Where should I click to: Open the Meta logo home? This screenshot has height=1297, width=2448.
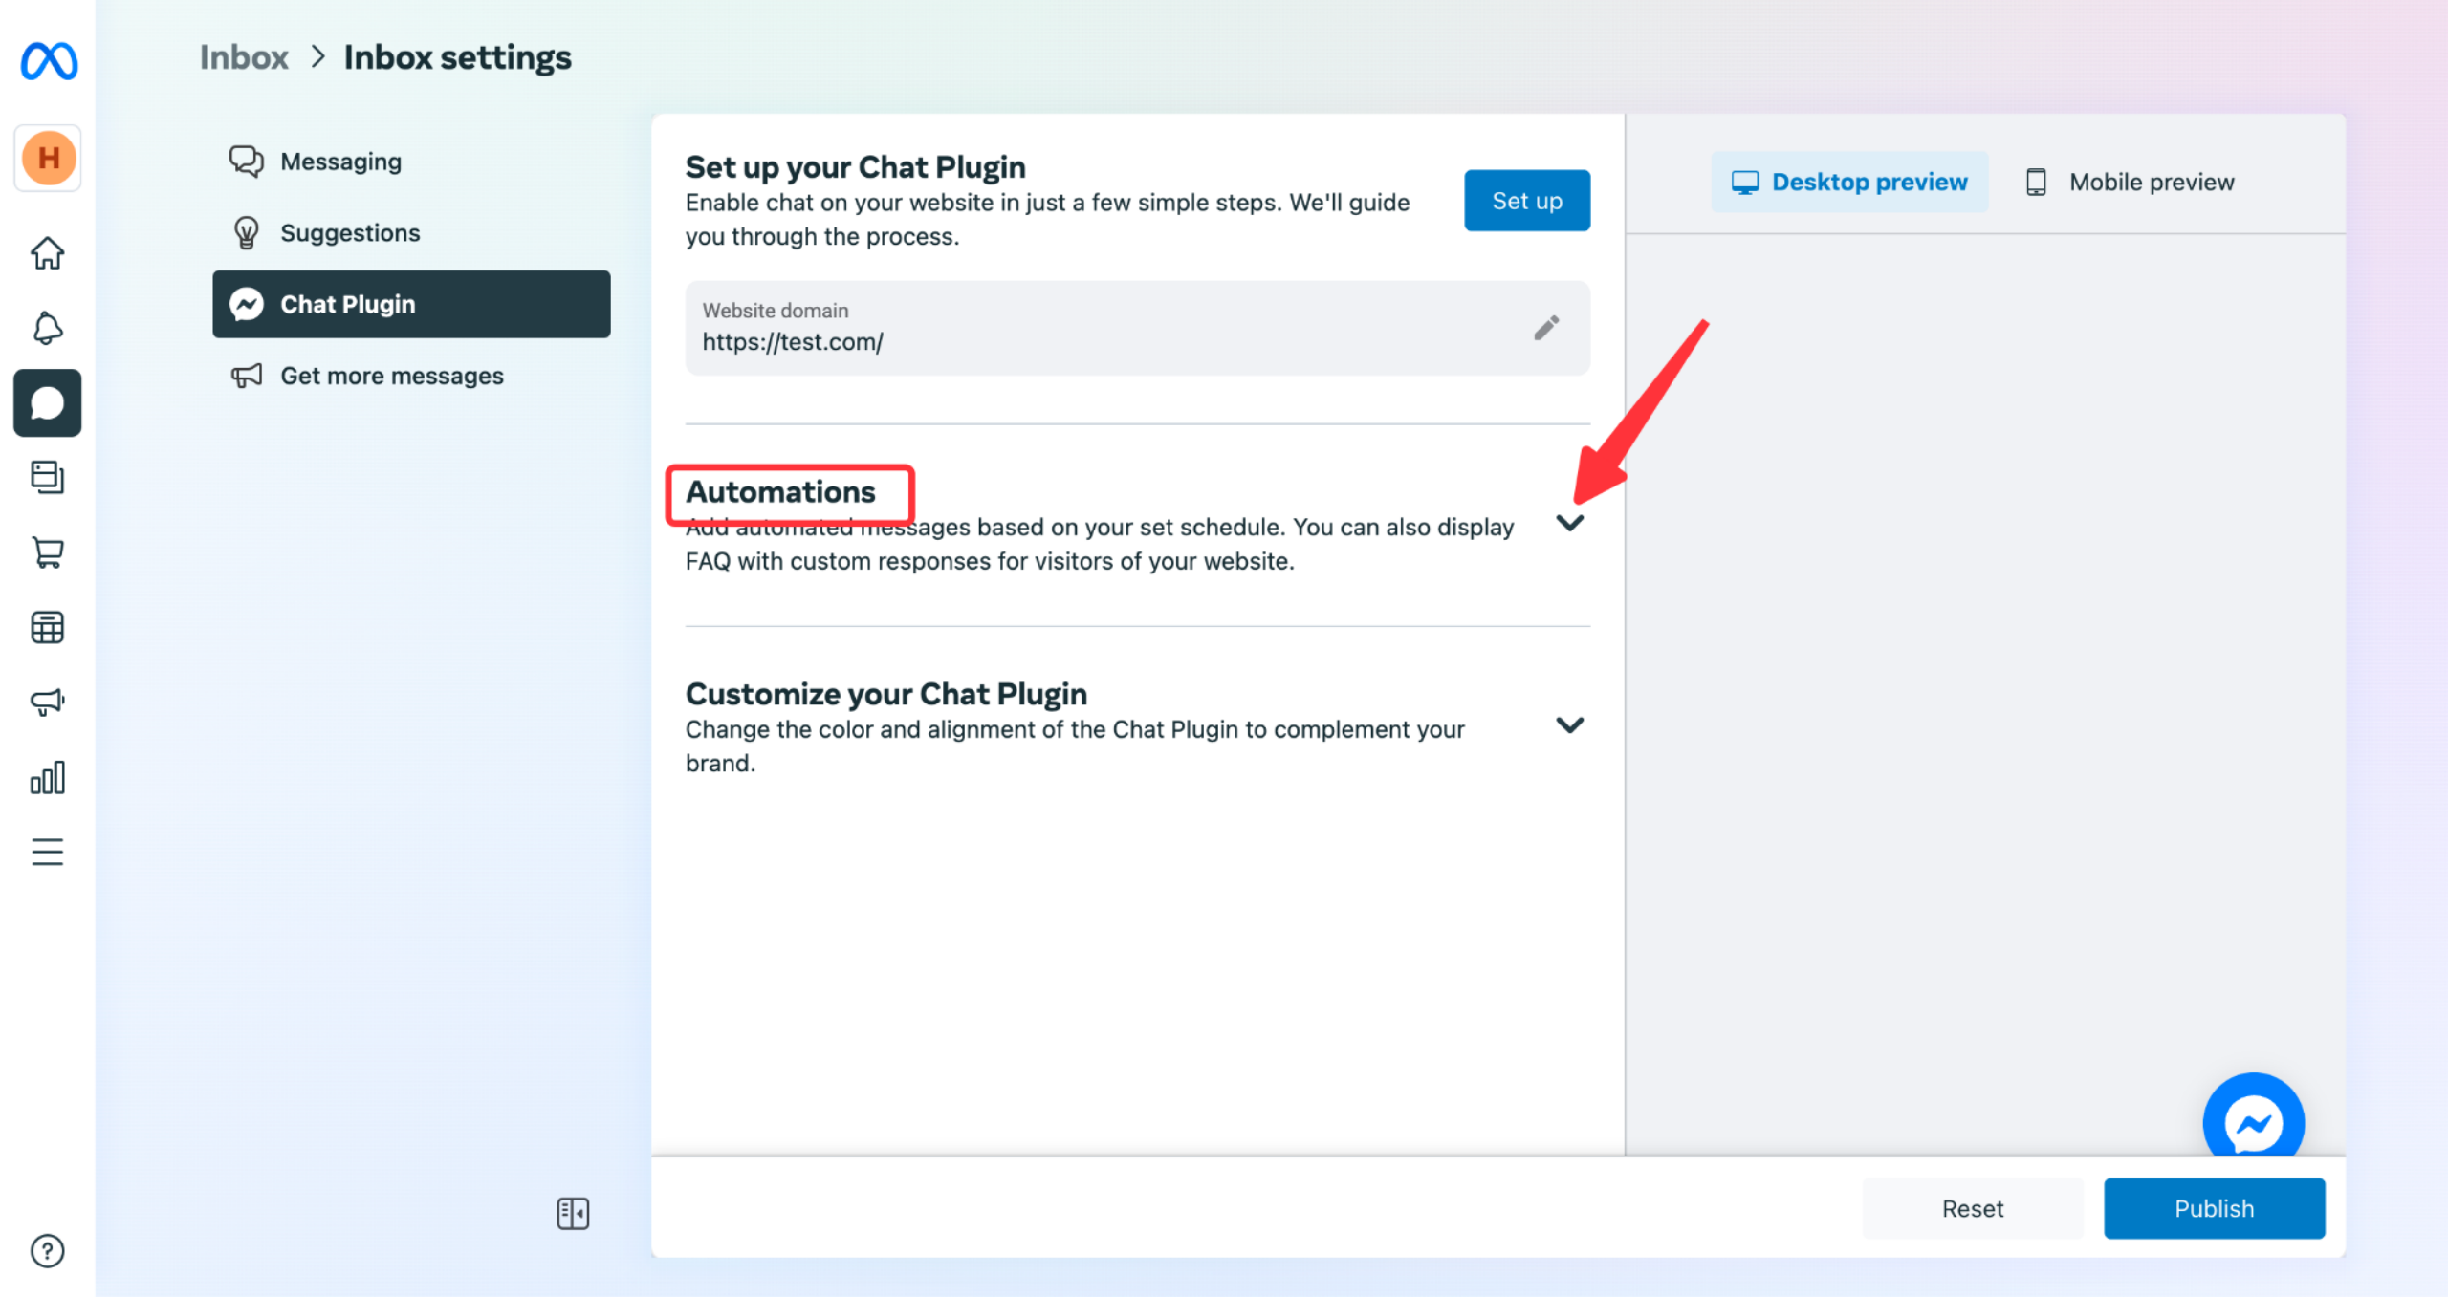pyautogui.click(x=49, y=61)
